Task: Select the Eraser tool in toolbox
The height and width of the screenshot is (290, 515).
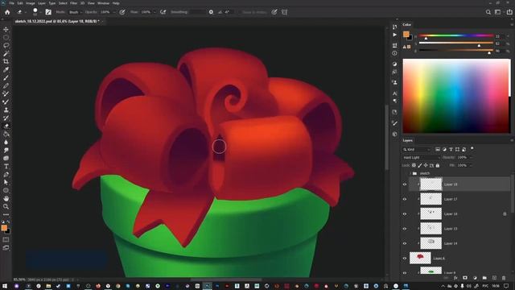Action: 6,126
